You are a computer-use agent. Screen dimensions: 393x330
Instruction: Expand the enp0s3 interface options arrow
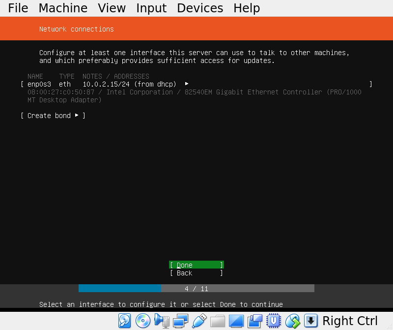point(187,84)
